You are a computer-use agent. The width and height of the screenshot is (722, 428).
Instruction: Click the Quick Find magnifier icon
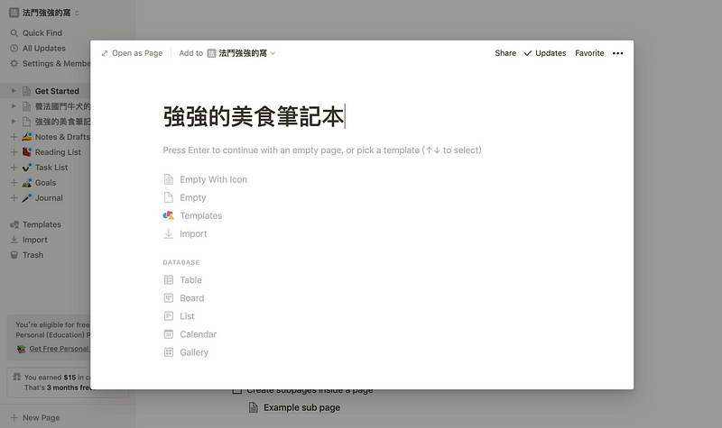coord(14,33)
